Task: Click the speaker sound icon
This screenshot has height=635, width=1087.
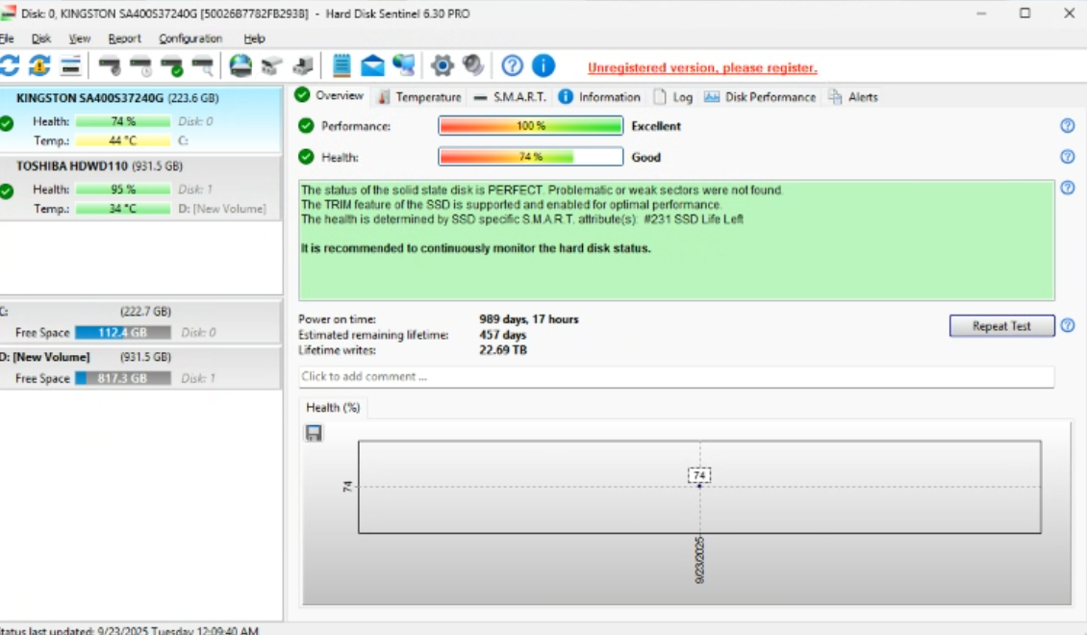Action: tap(472, 65)
